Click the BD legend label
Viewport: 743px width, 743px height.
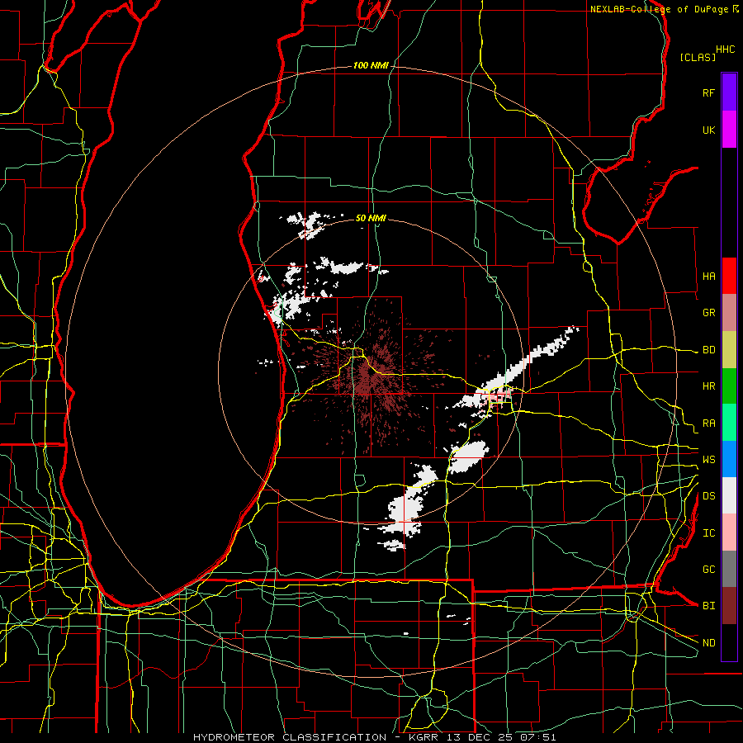click(x=708, y=350)
